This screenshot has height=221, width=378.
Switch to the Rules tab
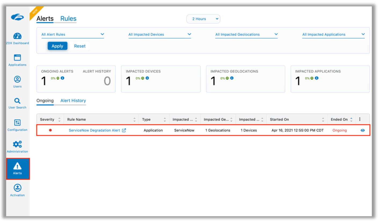[x=68, y=19]
